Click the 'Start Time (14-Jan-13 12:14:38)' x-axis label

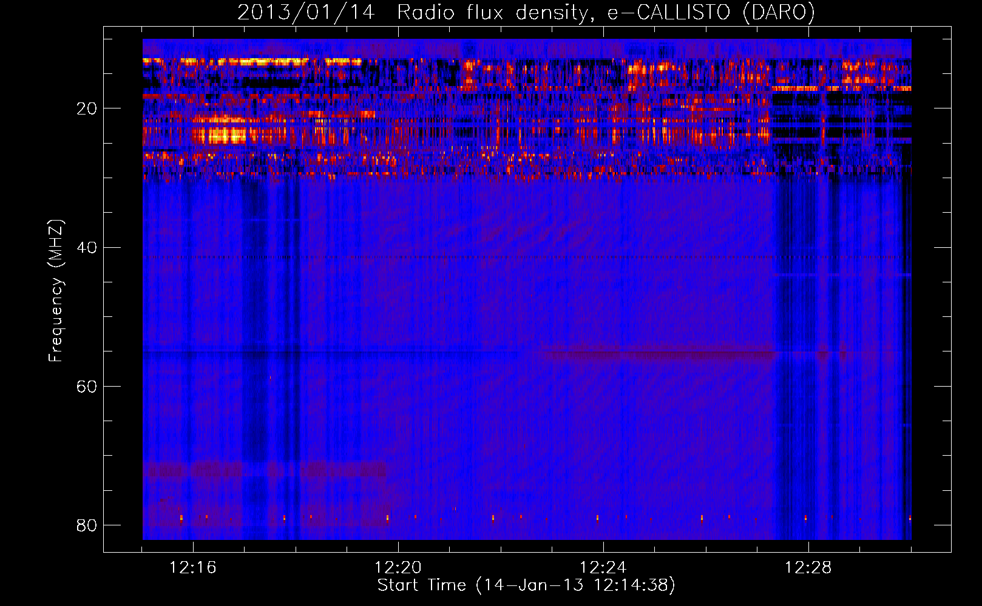click(526, 585)
